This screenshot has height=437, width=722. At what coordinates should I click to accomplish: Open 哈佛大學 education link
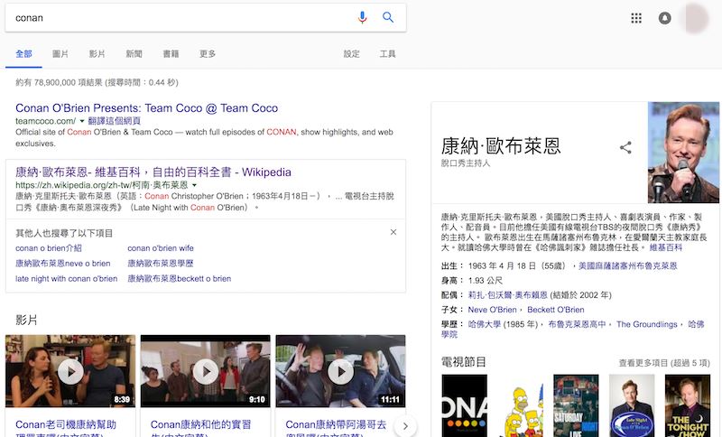[x=484, y=324]
